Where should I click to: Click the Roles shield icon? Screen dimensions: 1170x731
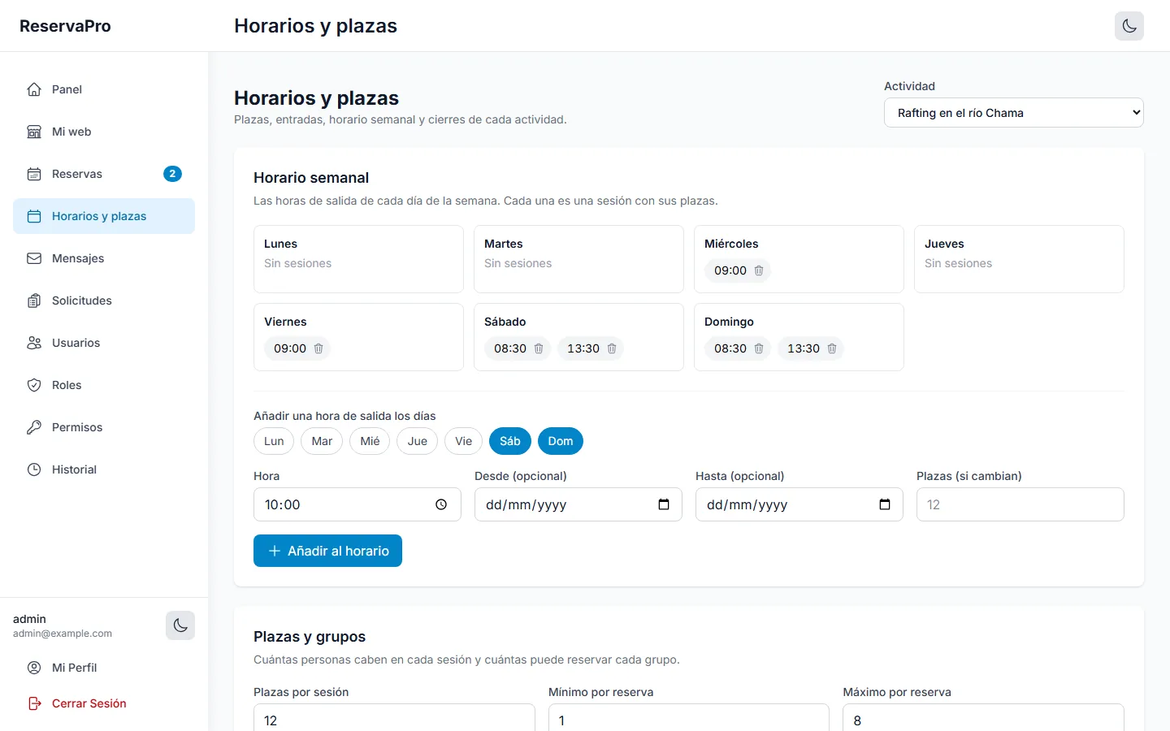coord(34,385)
